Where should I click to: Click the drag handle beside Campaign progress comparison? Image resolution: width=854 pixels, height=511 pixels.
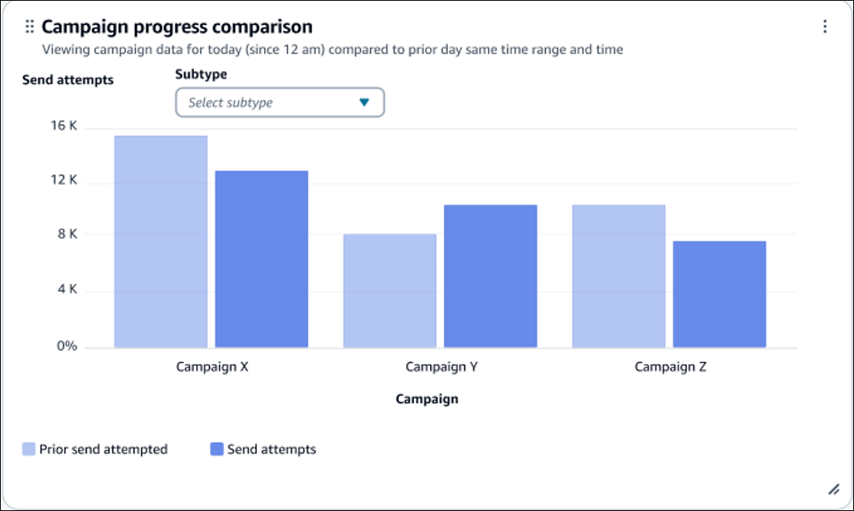coord(29,26)
